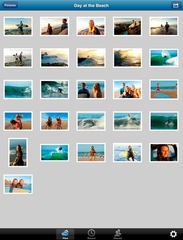
Task: Select photo of big wave splashing at sunset
Action: pos(128,58)
